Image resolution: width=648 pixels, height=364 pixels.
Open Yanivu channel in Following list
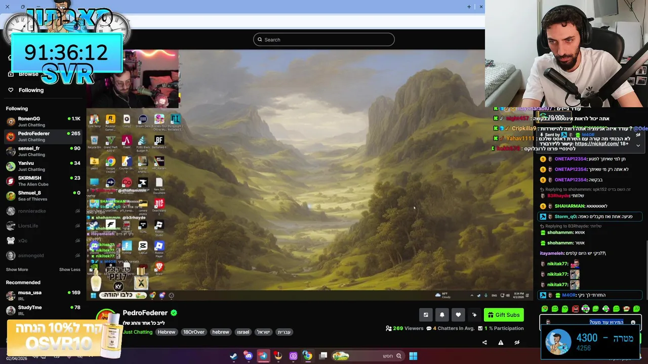43,166
